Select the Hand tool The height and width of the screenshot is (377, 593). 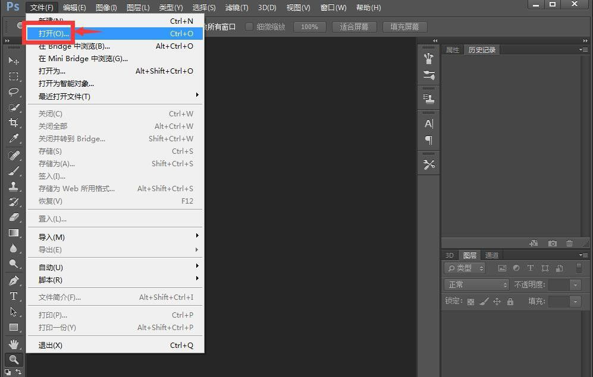pos(14,343)
